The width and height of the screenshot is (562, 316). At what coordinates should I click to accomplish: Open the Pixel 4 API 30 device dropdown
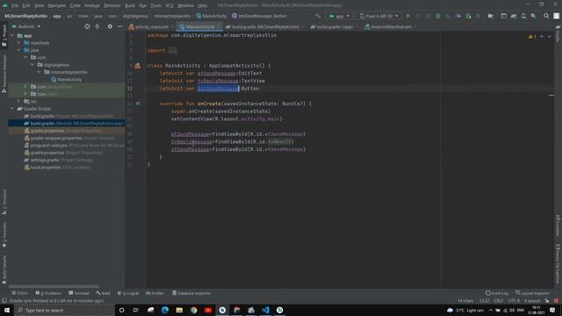(x=378, y=16)
